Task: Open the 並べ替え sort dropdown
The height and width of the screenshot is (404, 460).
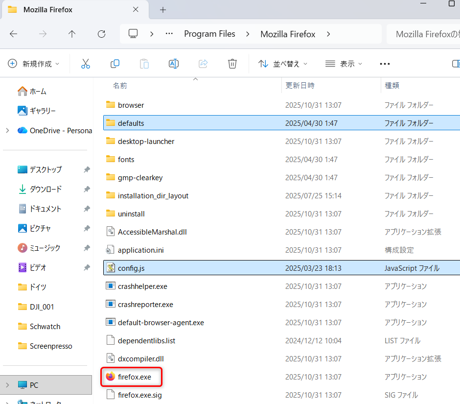Action: (x=283, y=64)
